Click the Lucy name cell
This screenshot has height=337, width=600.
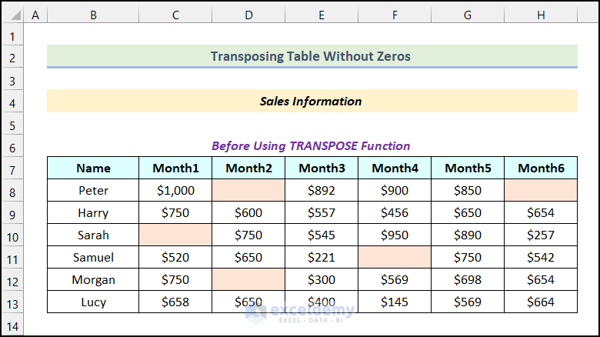pos(93,302)
